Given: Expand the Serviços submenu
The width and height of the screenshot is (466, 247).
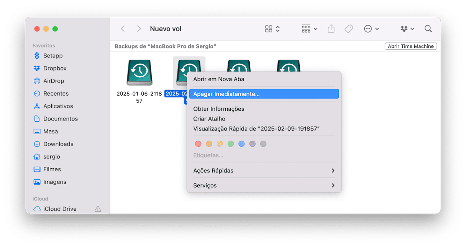Looking at the screenshot, I should (264, 185).
